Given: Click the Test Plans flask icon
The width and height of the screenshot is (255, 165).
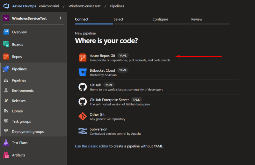Looking at the screenshot, I should click(6, 143).
